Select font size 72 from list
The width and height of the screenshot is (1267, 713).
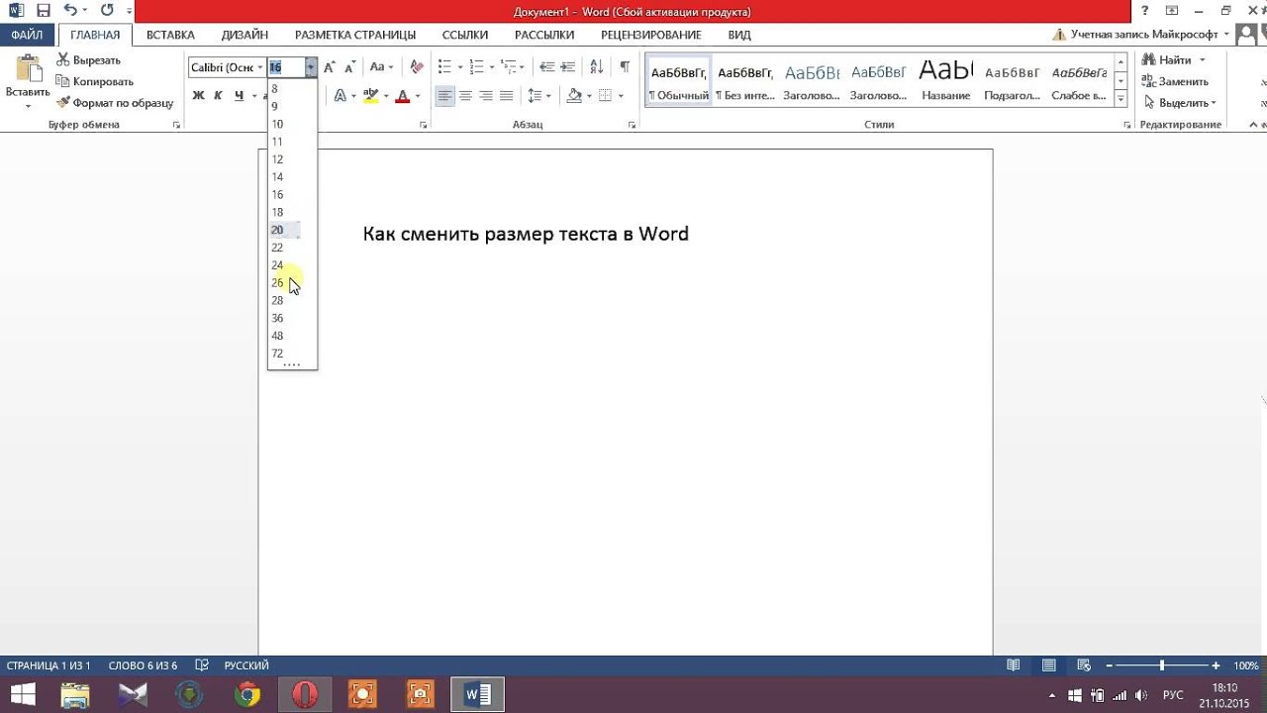click(292, 354)
